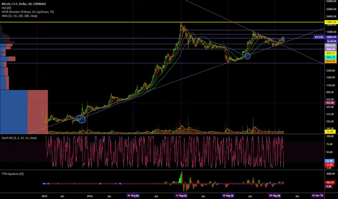Click the Stoch RSI pane label
The width and height of the screenshot is (338, 199).
(x=19, y=138)
